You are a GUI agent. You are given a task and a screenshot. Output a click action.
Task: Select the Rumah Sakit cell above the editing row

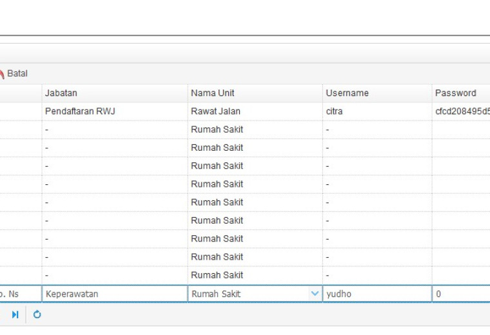255,275
